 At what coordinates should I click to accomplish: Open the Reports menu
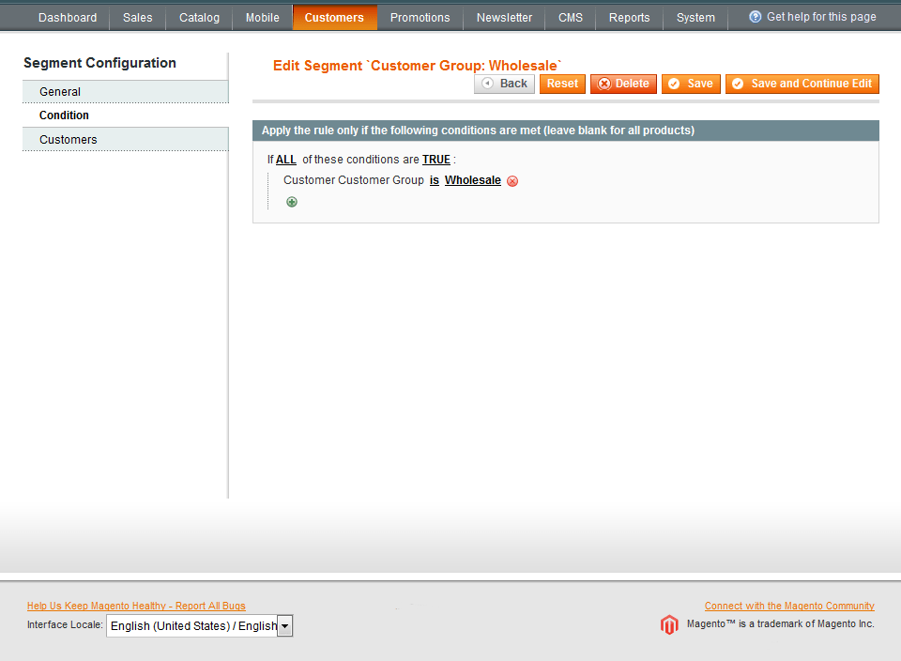click(629, 18)
